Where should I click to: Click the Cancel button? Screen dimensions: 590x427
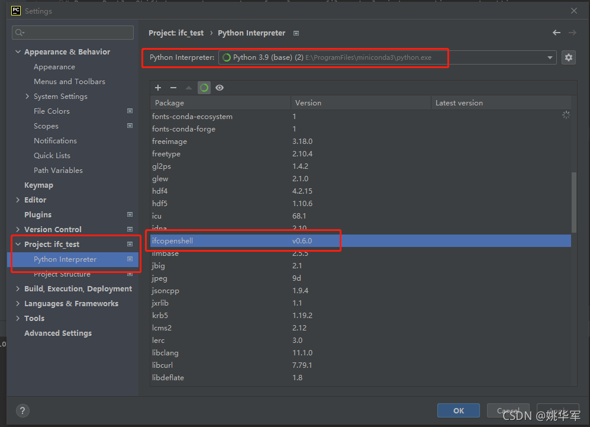(x=508, y=410)
